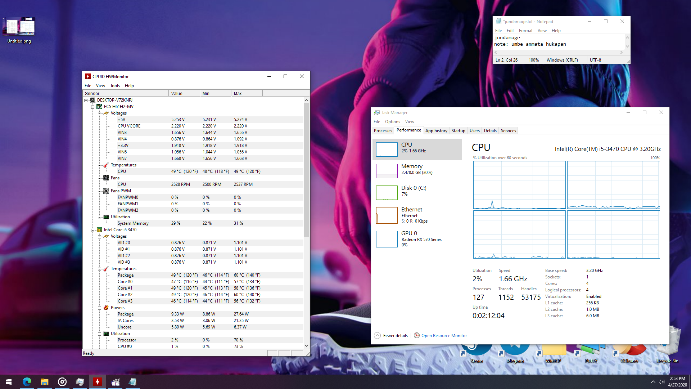Select the Ethernet panel in Task Manager
Viewport: 691px width, 389px height.
pyautogui.click(x=417, y=215)
